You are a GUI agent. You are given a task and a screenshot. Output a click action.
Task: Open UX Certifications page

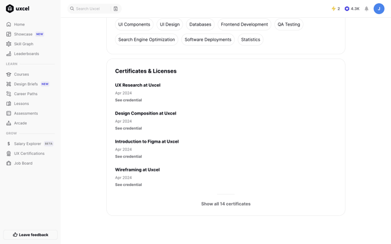pos(31,153)
